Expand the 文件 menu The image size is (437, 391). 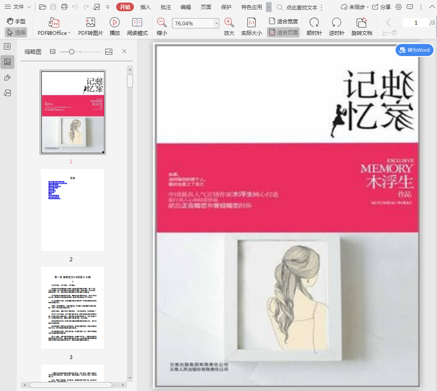[18, 7]
